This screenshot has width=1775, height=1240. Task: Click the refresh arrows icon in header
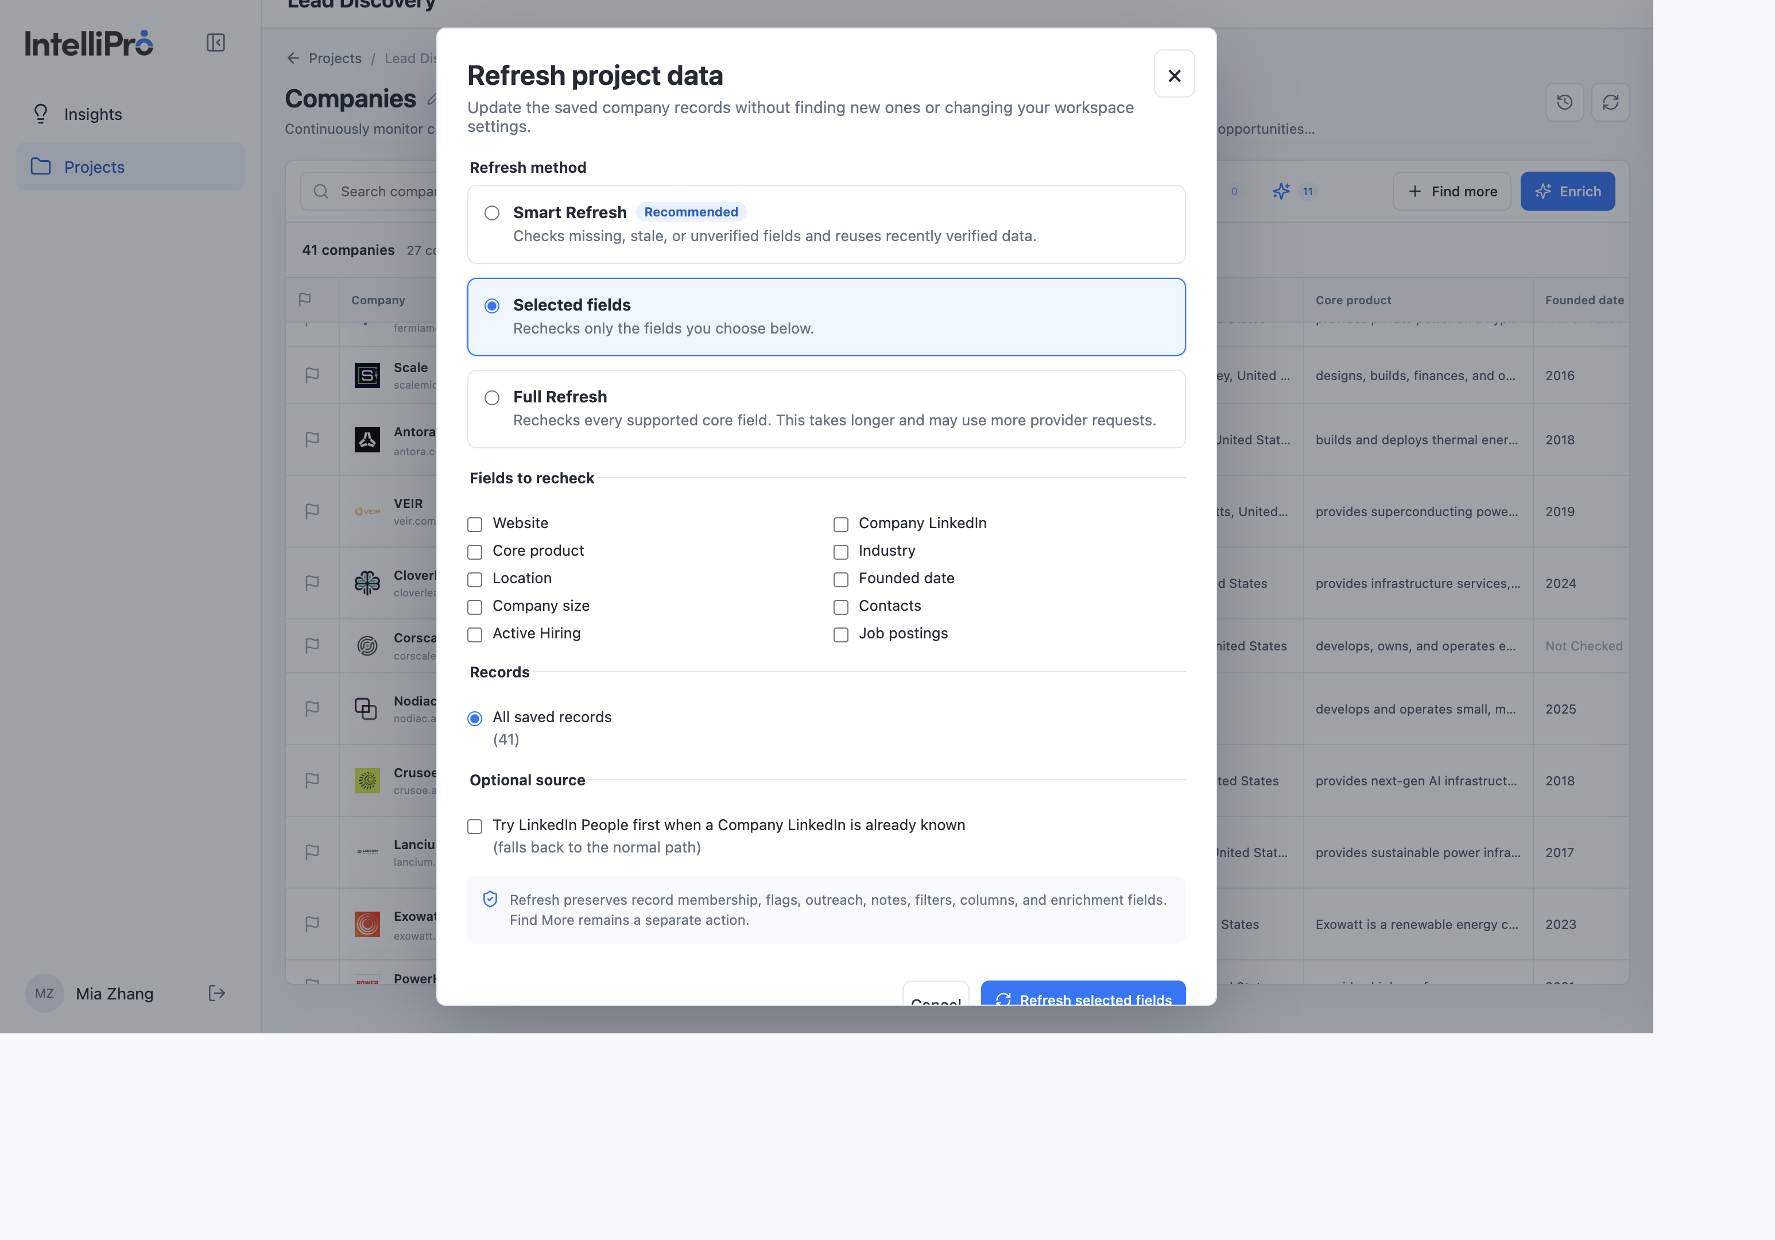pos(1610,102)
